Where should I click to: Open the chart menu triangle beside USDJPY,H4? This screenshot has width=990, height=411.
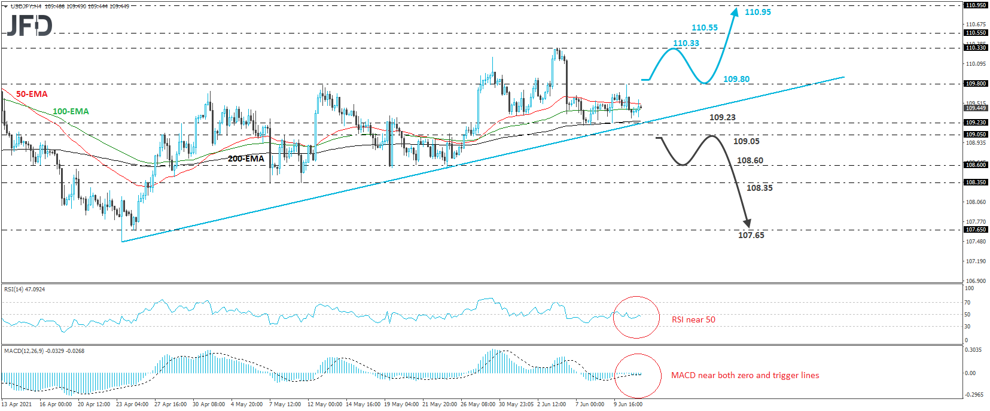point(5,6)
